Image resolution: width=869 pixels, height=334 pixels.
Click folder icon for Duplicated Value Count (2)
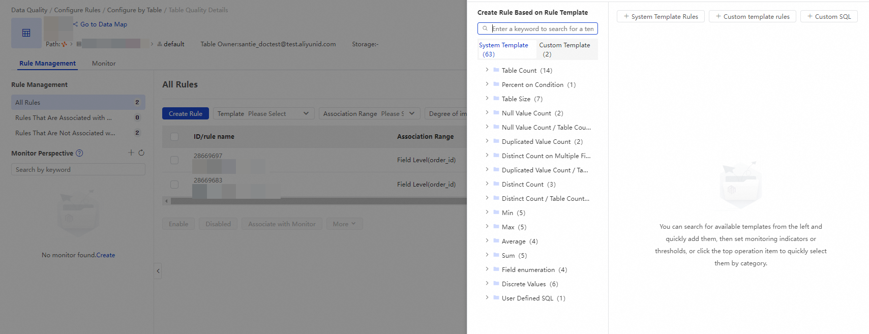point(496,141)
